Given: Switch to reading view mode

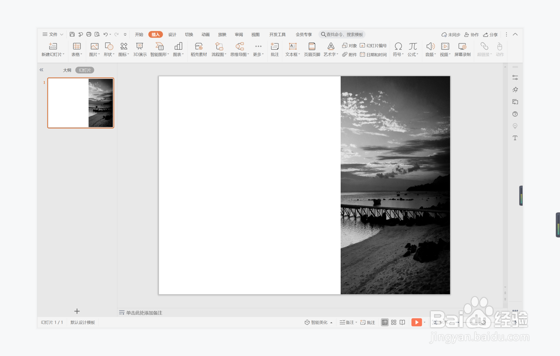Looking at the screenshot, I should [x=402, y=322].
